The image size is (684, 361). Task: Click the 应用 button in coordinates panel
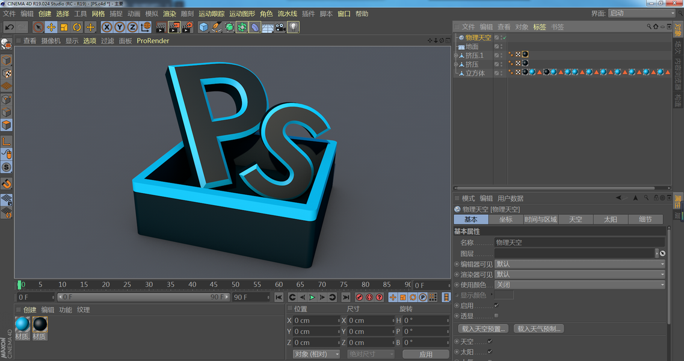point(426,354)
